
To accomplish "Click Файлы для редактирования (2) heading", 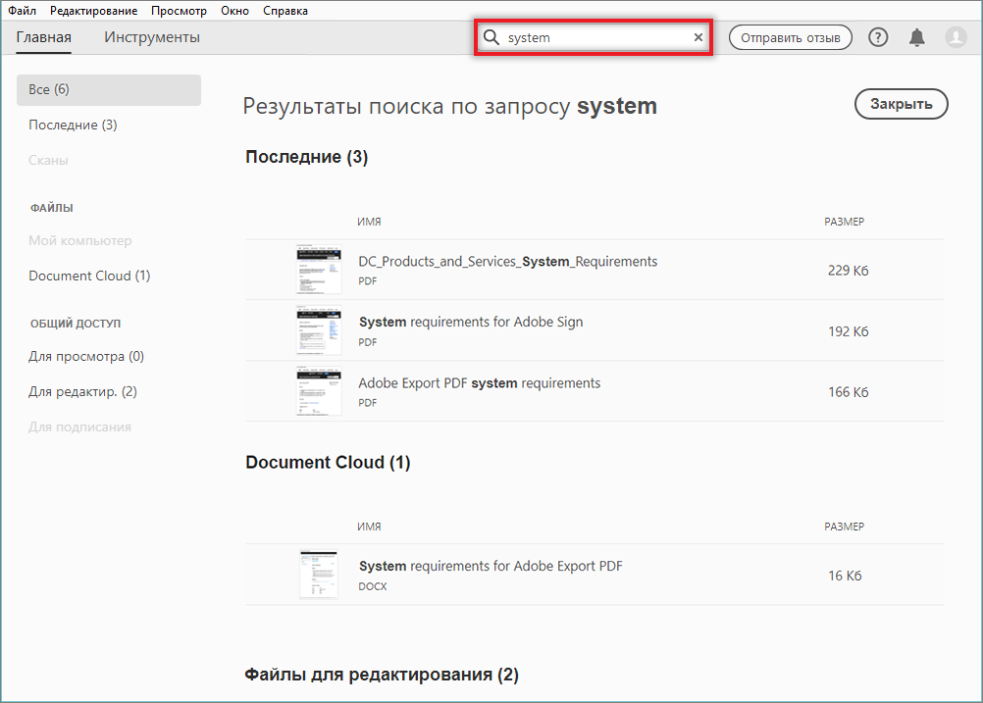I will [x=382, y=675].
